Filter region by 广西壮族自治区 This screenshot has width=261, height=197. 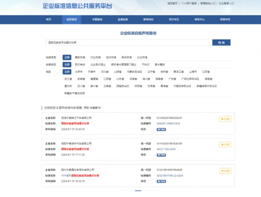coord(191,79)
